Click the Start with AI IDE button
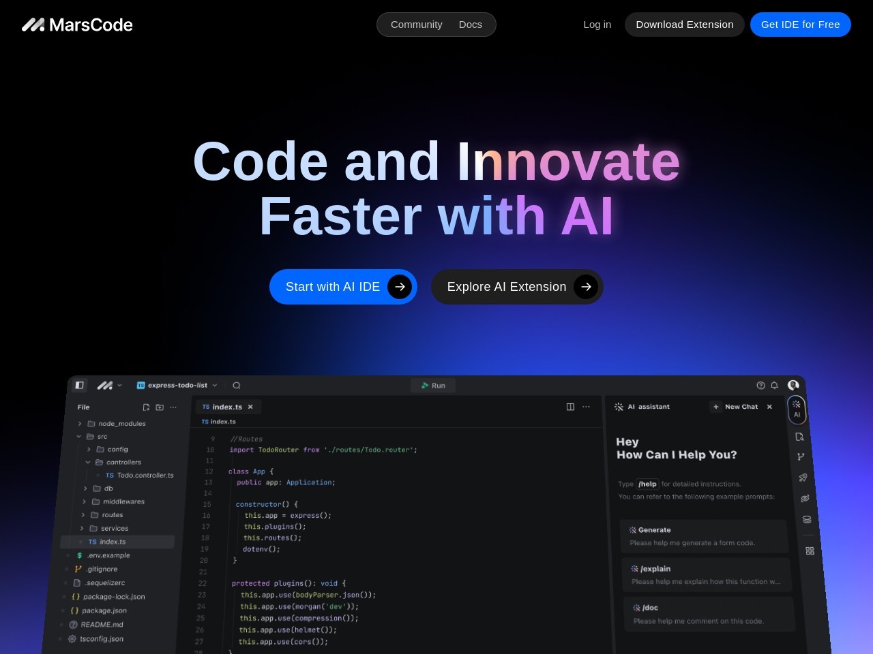Screen dimensions: 873x654 tap(343, 287)
